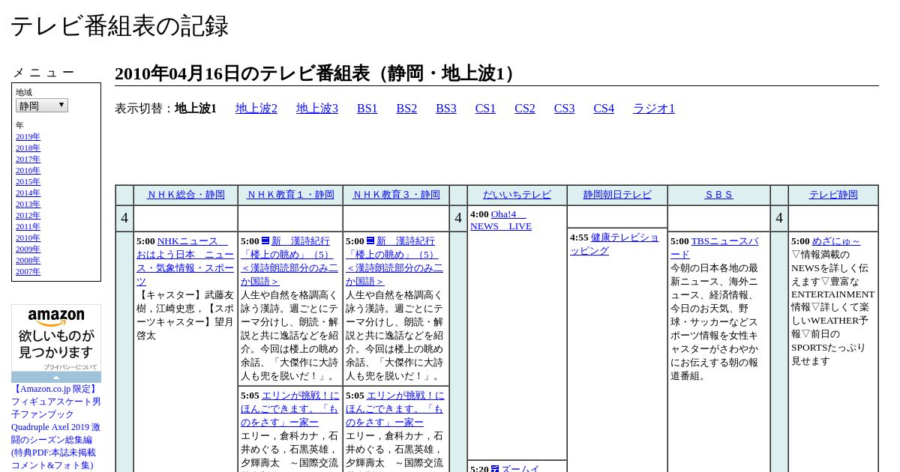Image resolution: width=900 pixels, height=472 pixels.
Task: Open だいいちテレビ channel header link
Action: 517,195
